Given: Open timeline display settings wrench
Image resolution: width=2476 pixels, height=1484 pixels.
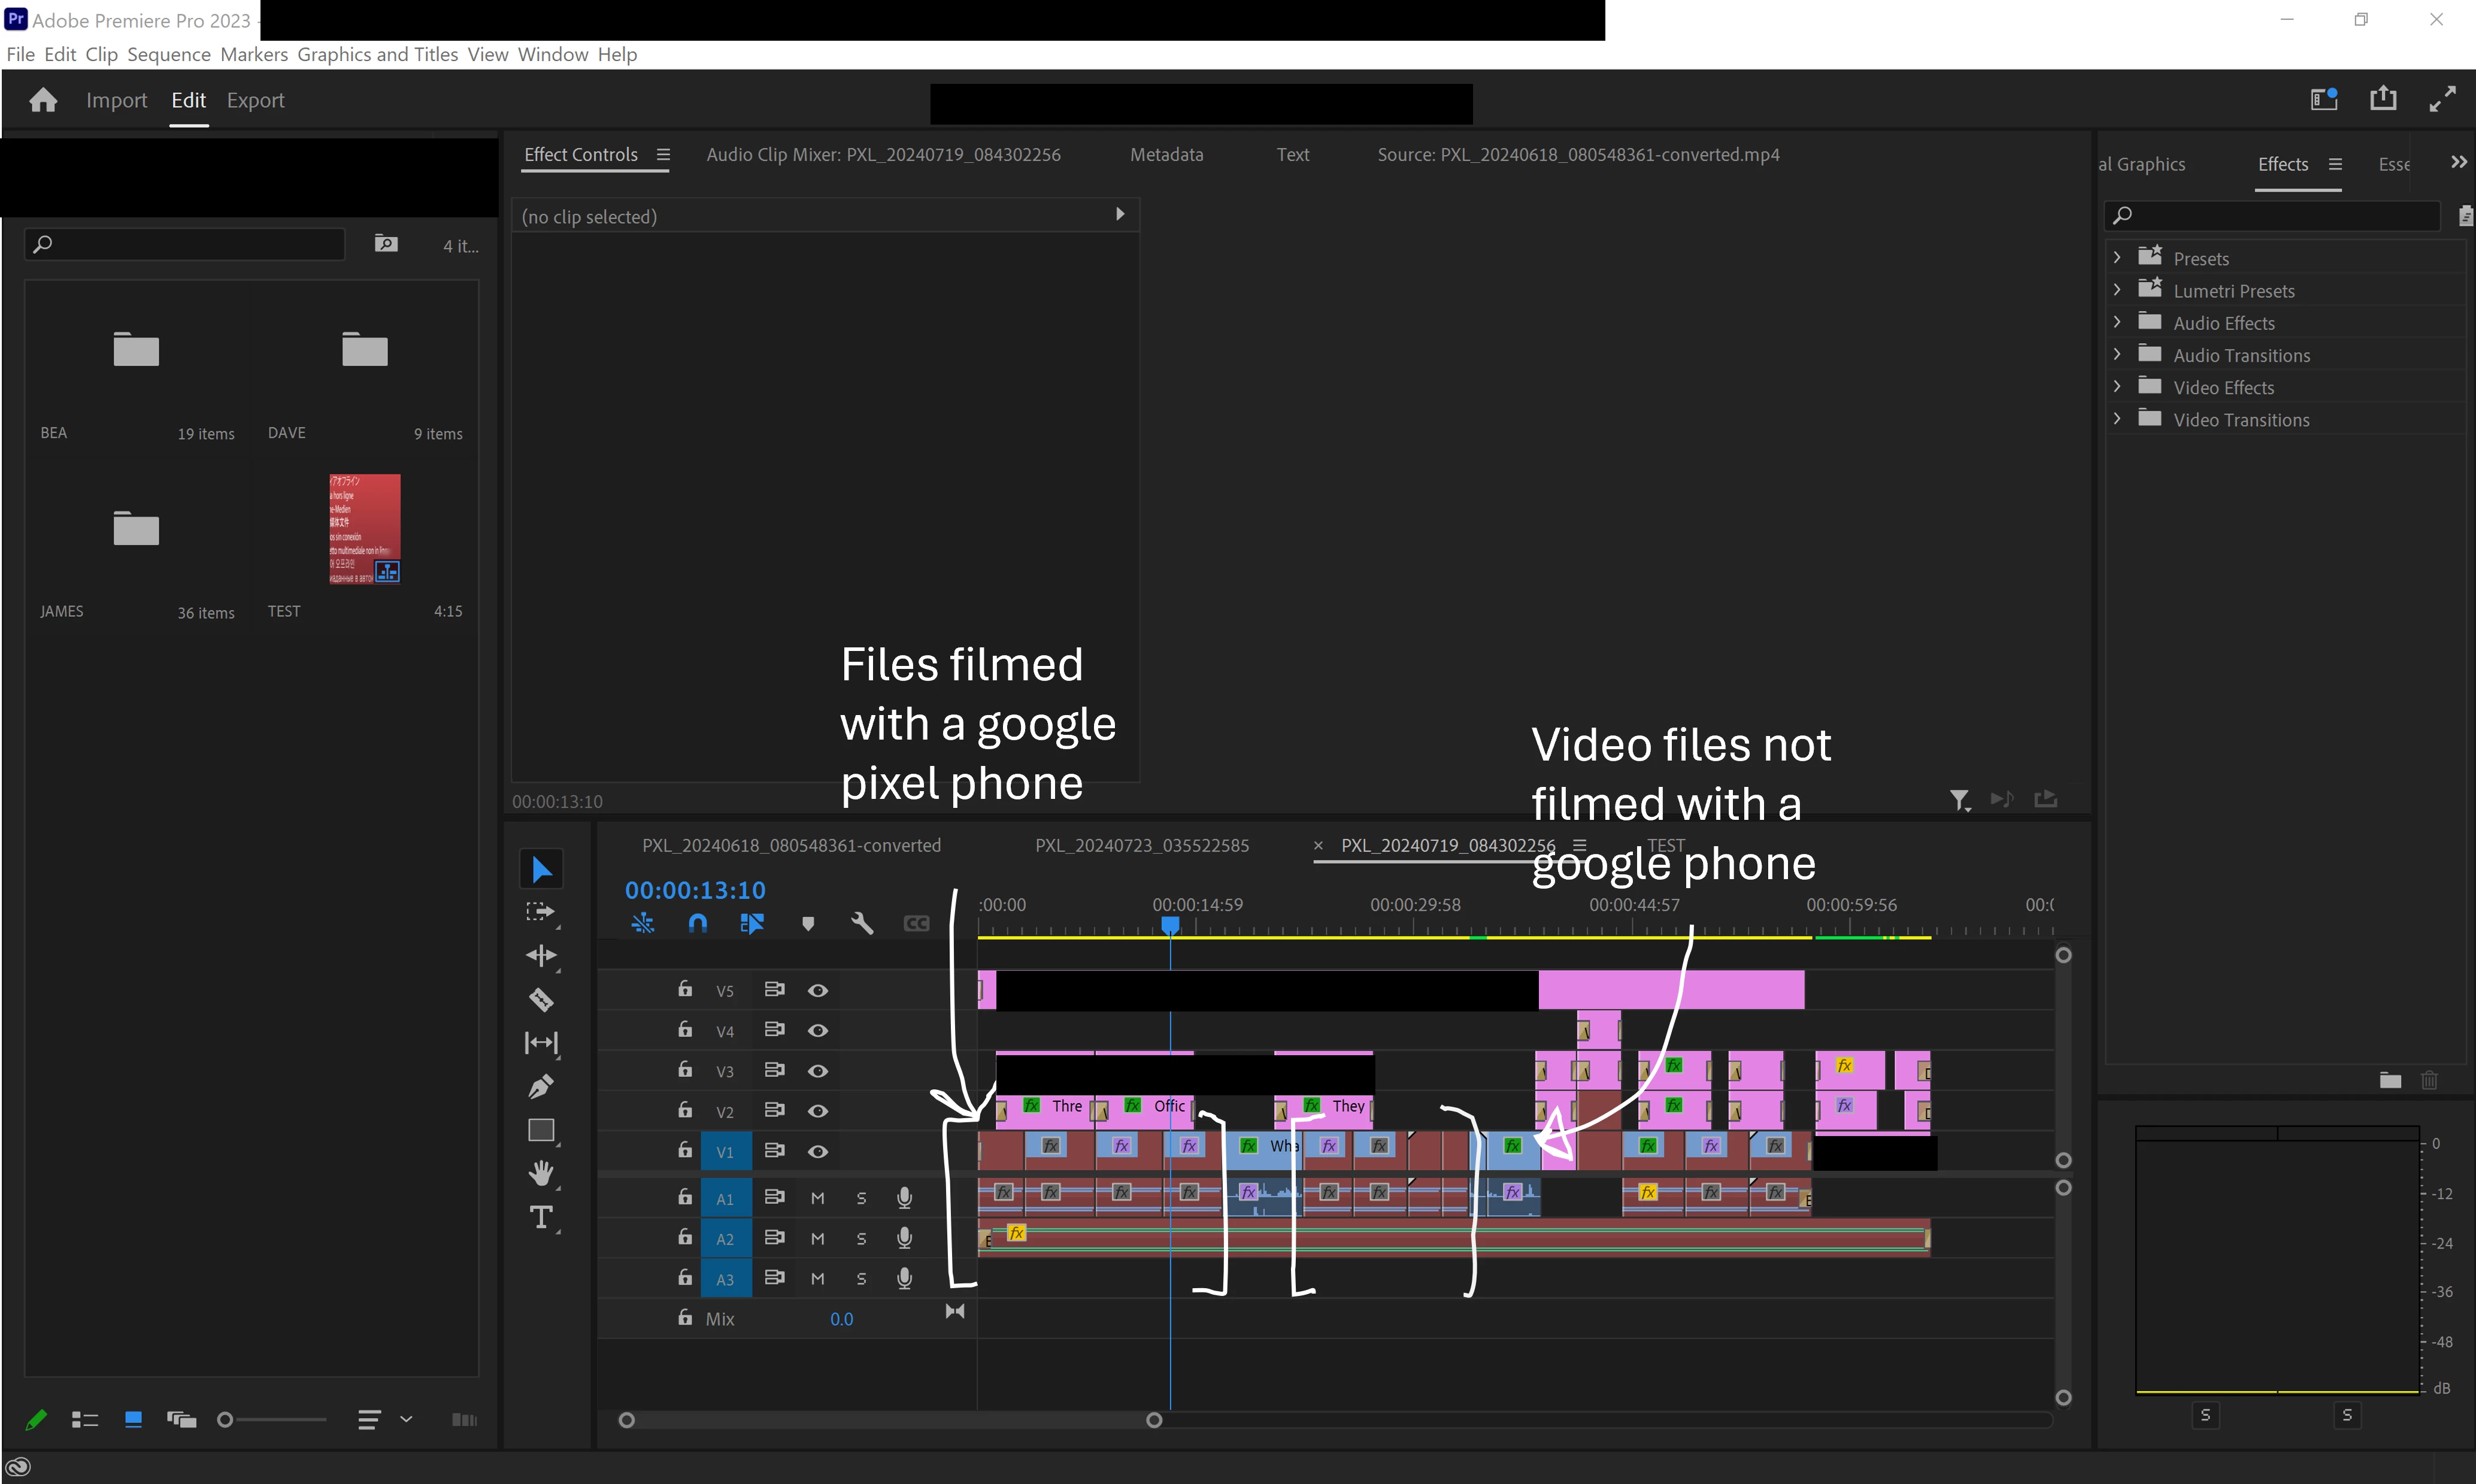Looking at the screenshot, I should point(862,923).
